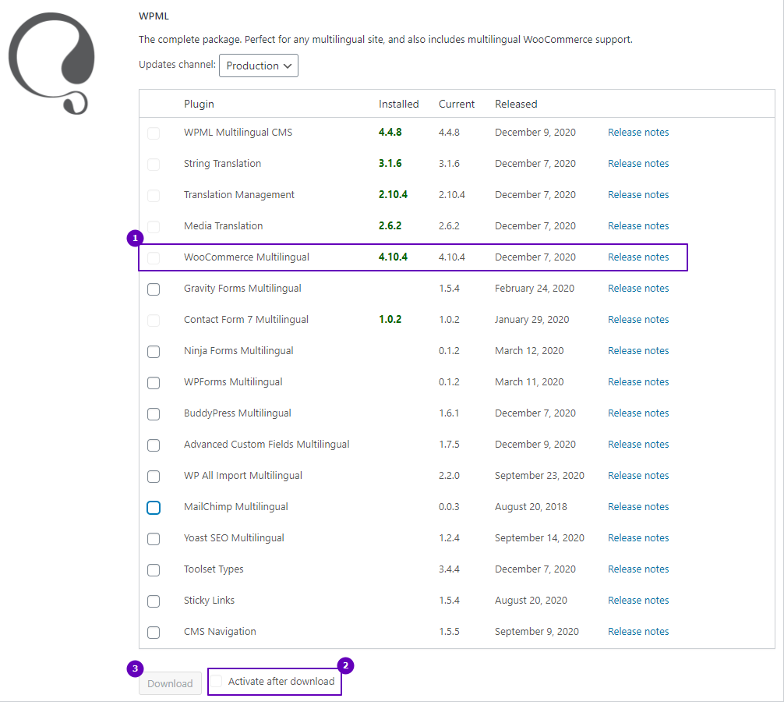
Task: Open Release notes for Toolset Types
Action: pos(638,569)
